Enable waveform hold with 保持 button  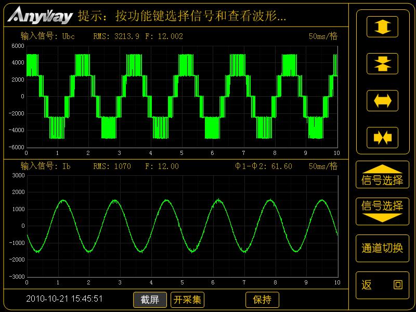pos(263,300)
